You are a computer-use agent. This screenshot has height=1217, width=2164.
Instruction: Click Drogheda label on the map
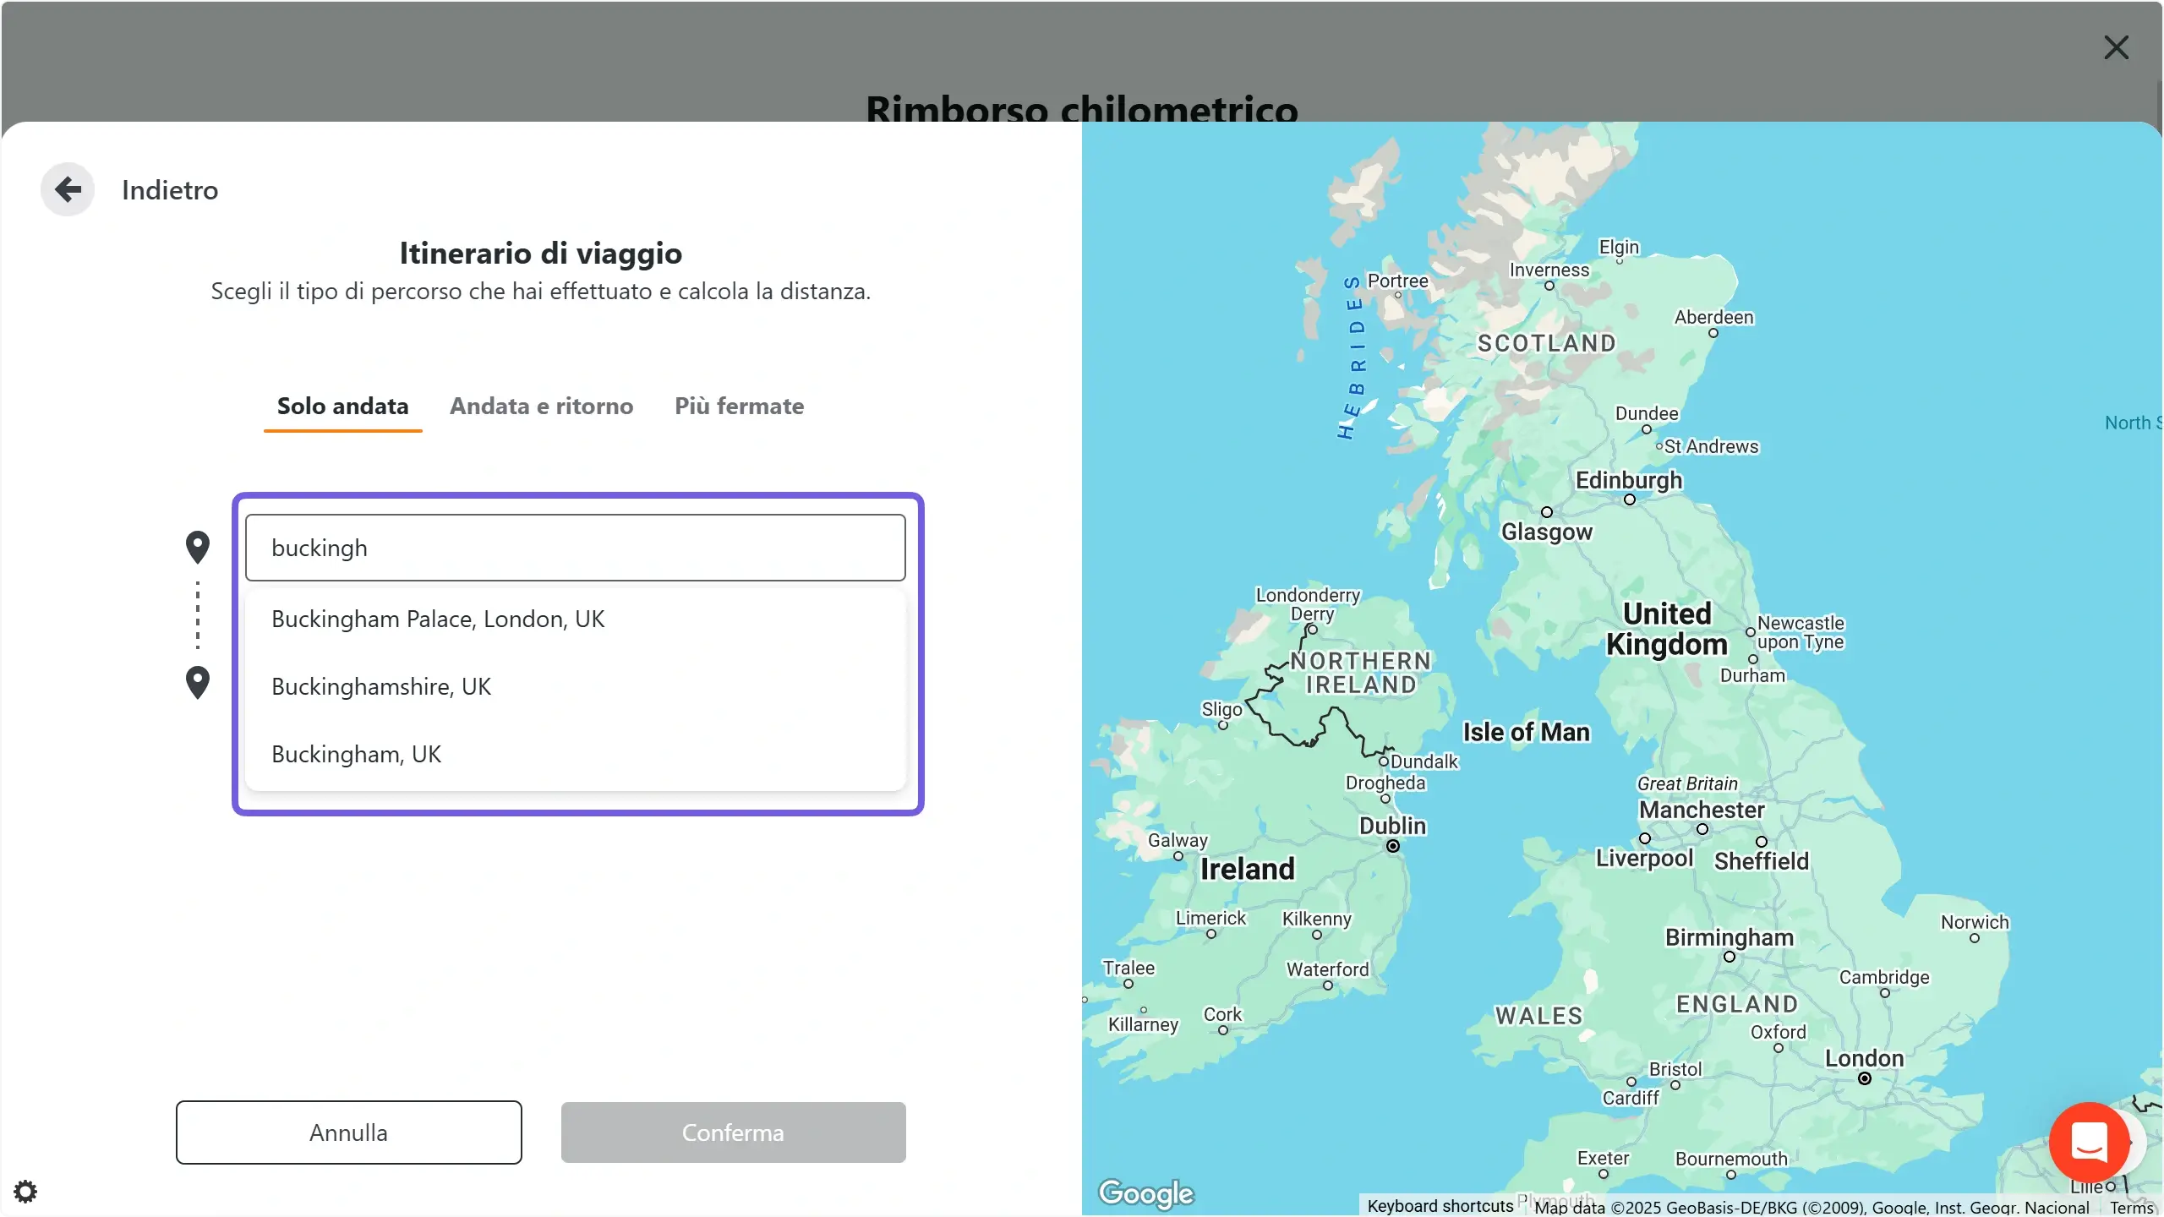click(1385, 783)
